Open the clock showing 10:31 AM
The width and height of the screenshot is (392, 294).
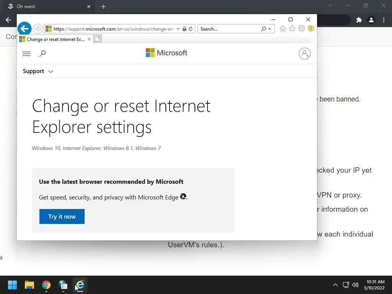[x=374, y=285]
